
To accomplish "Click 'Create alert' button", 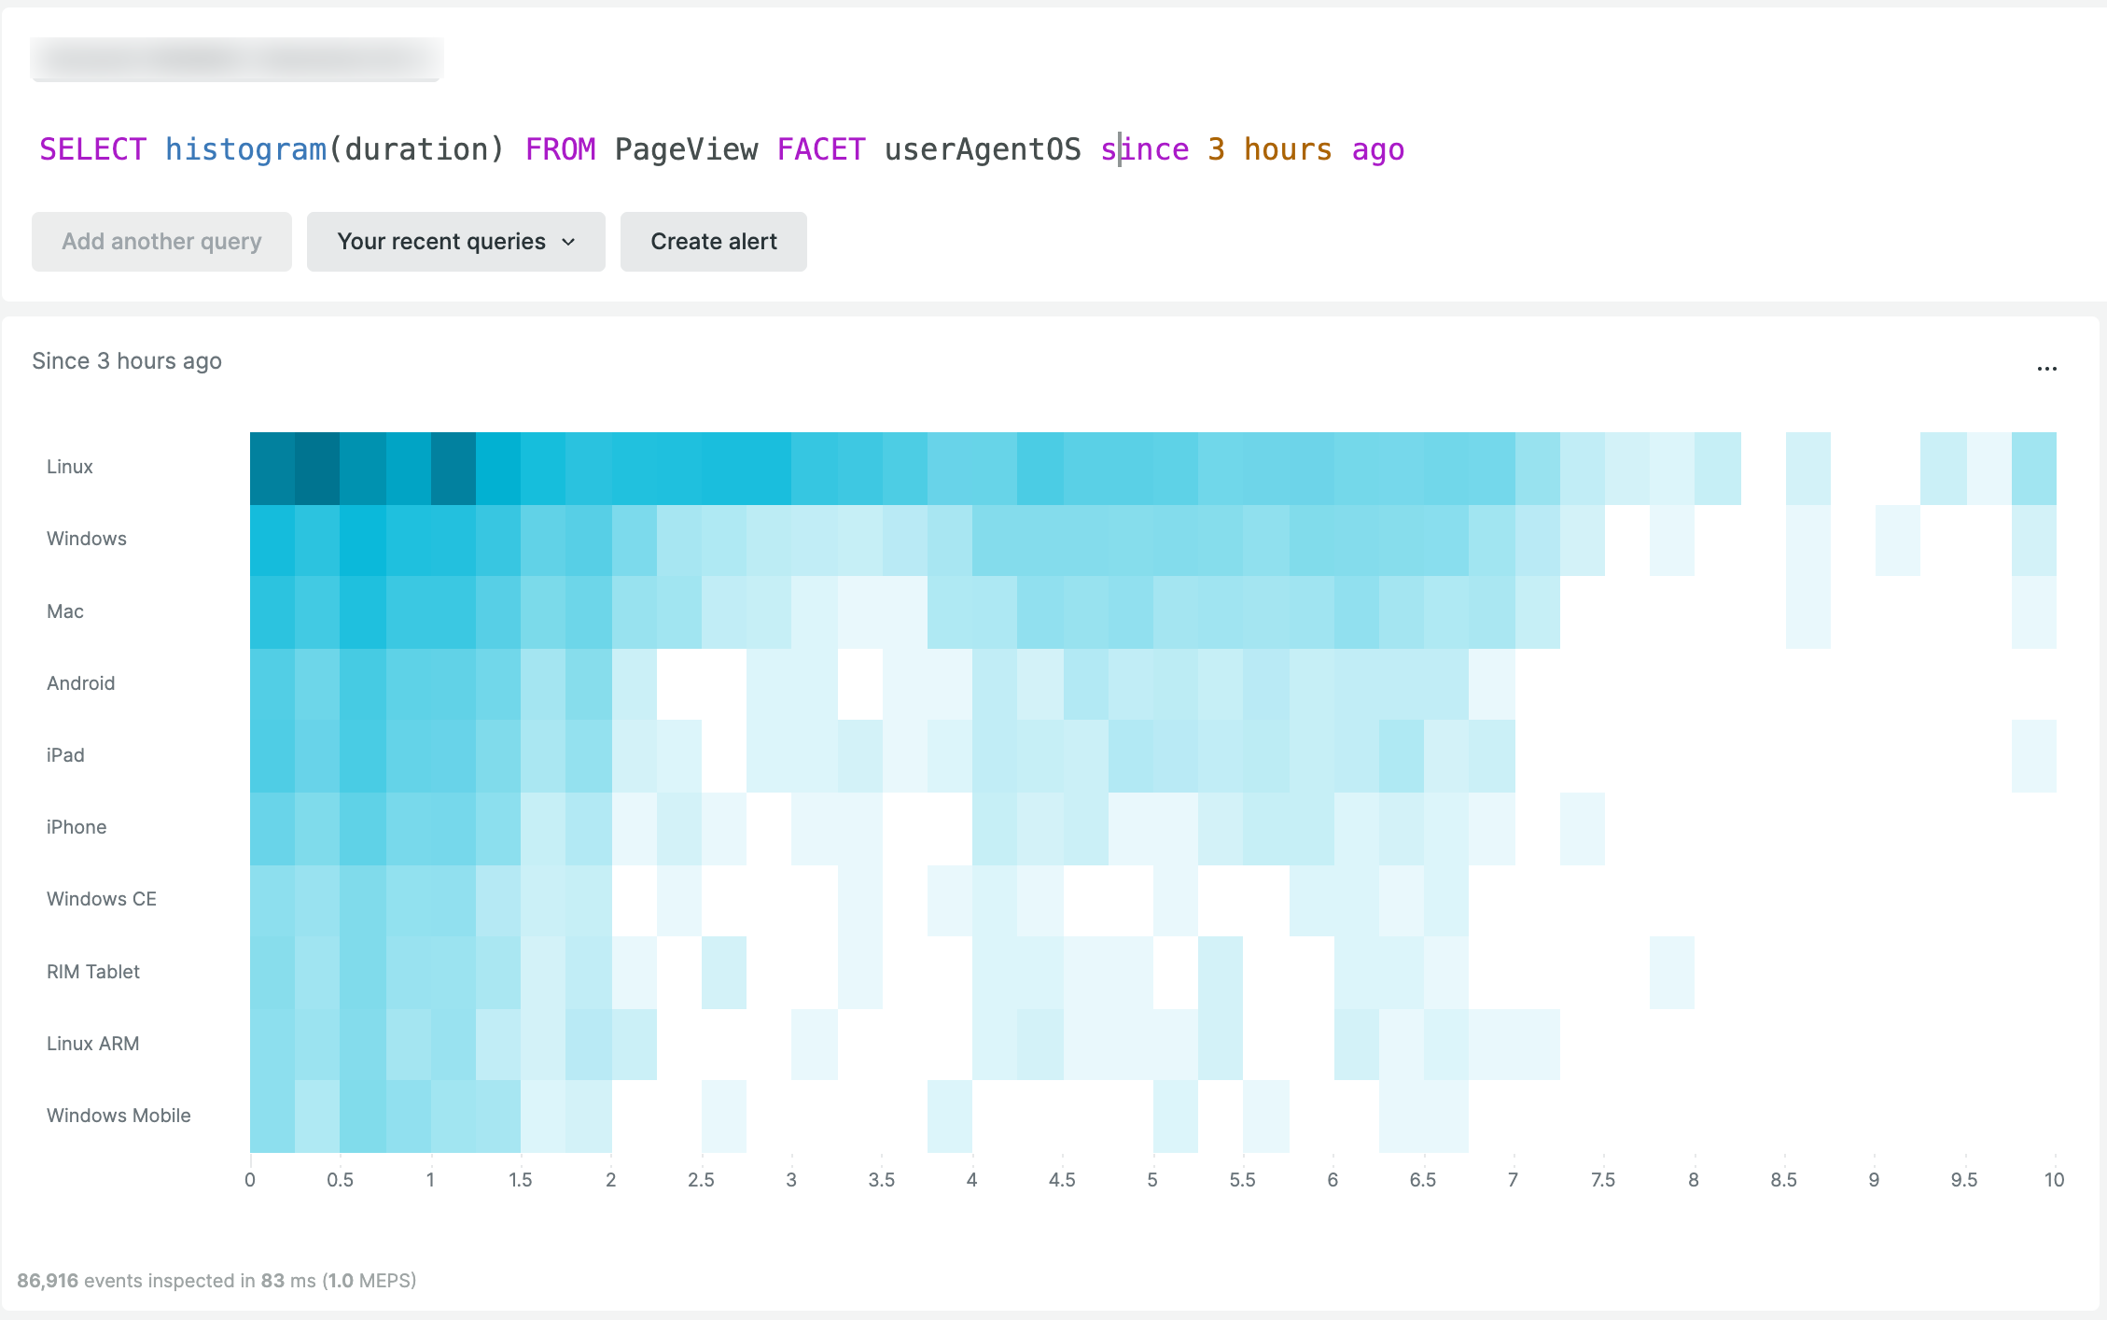I will (713, 240).
